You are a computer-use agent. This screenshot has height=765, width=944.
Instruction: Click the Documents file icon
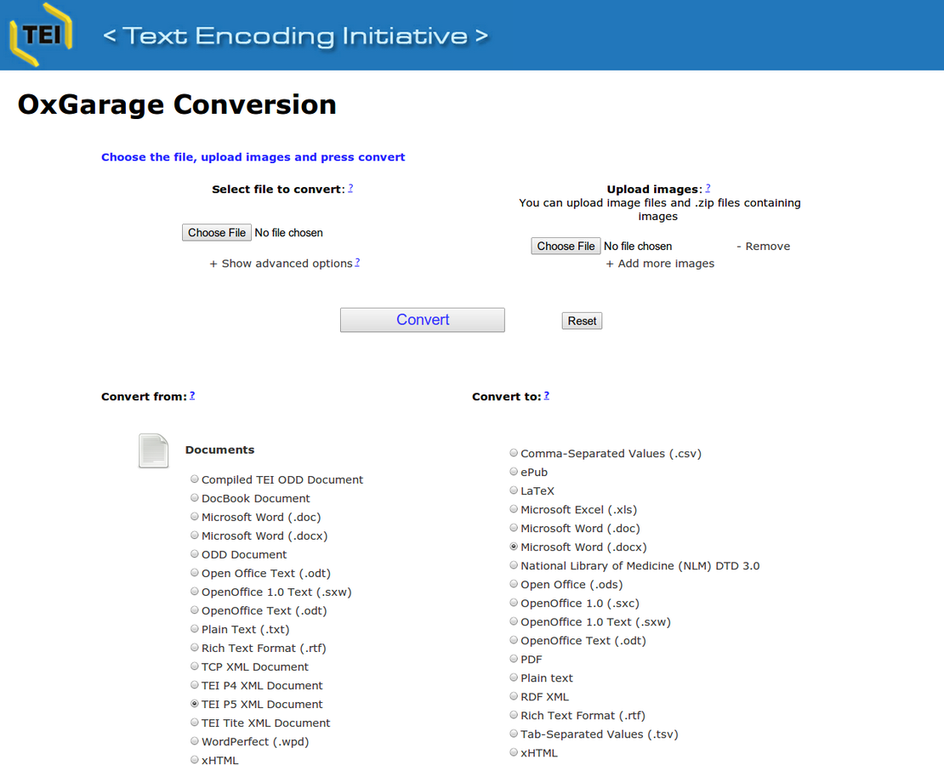(x=154, y=450)
